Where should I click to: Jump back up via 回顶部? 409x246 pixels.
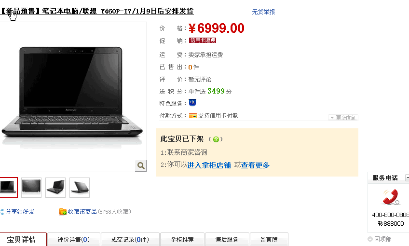(x=380, y=239)
